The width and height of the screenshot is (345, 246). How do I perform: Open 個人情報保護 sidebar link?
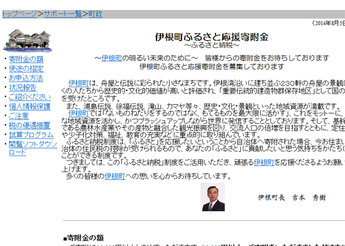[x=30, y=106]
